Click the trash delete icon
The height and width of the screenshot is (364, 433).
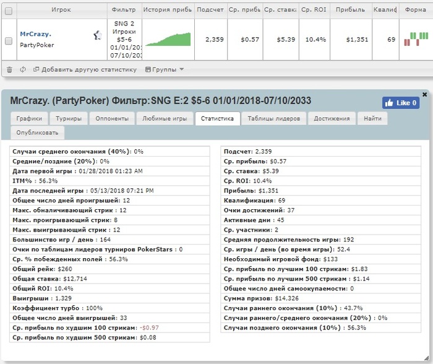pyautogui.click(x=9, y=70)
